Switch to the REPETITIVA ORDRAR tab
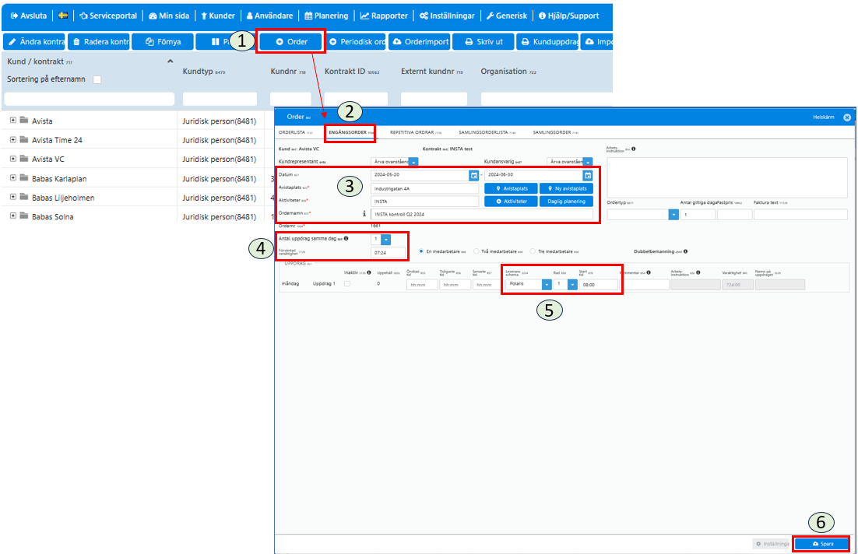The height and width of the screenshot is (554, 858). click(x=415, y=132)
